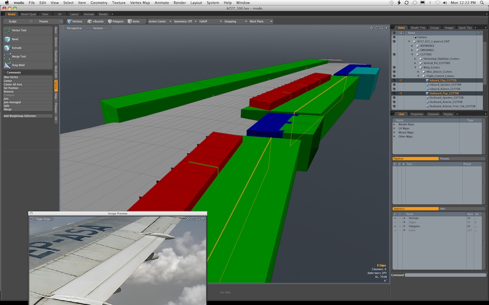Open the Action Center dropdown
489x305 pixels.
[160, 22]
